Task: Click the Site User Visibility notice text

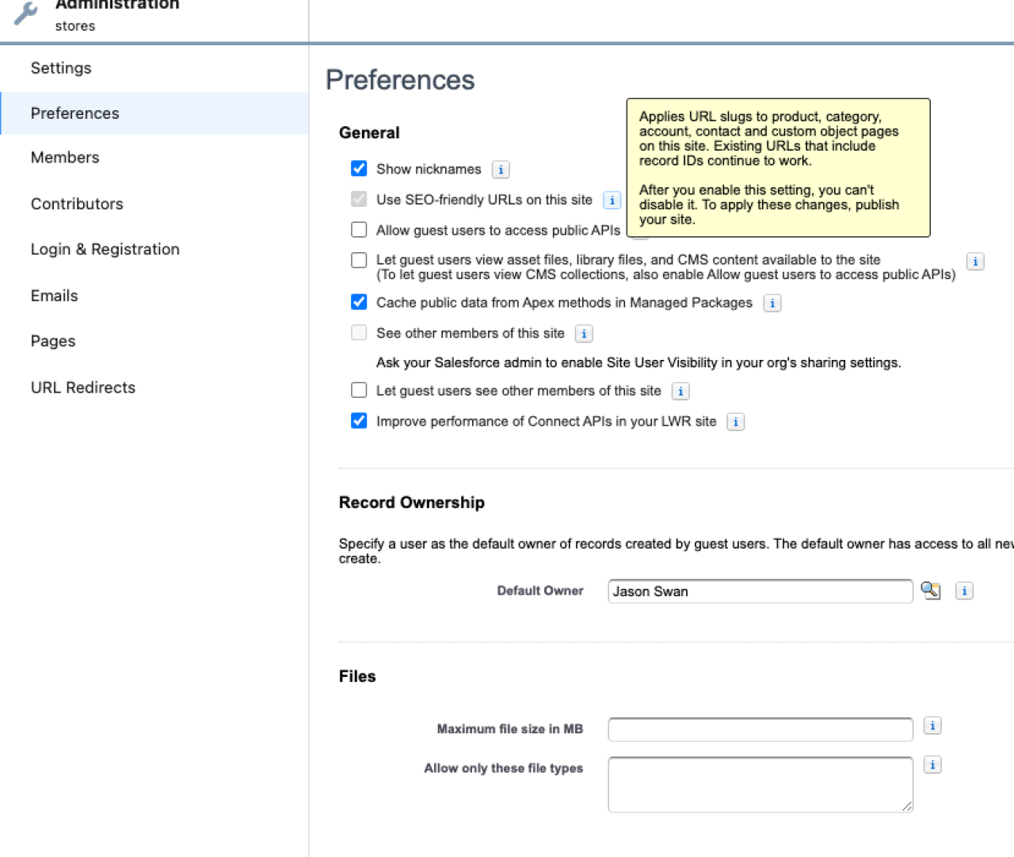Action: (639, 363)
